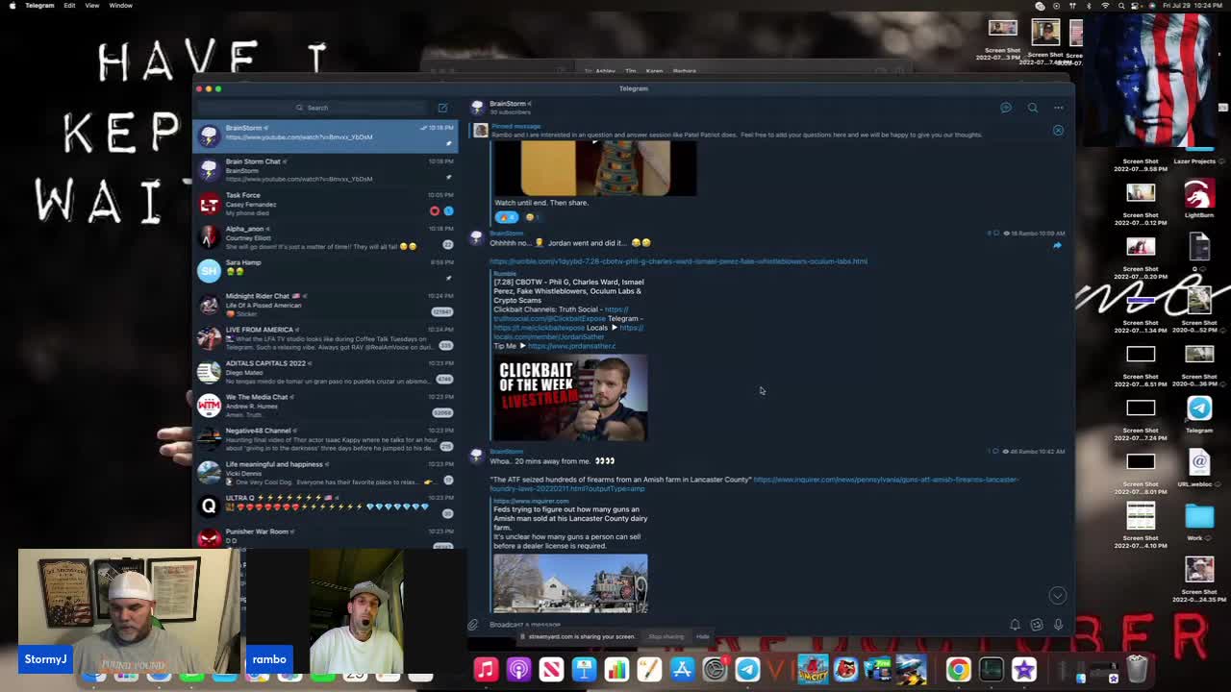Open System Preferences in dock
Viewport: 1231px width, 692px height.
715,670
